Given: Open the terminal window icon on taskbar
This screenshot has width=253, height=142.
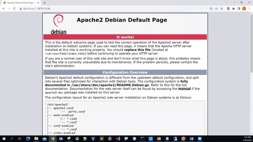Looking at the screenshot, I should coord(142,138).
